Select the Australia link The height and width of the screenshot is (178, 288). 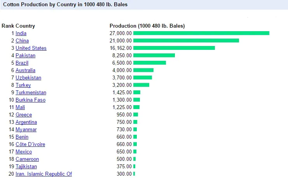(25, 70)
